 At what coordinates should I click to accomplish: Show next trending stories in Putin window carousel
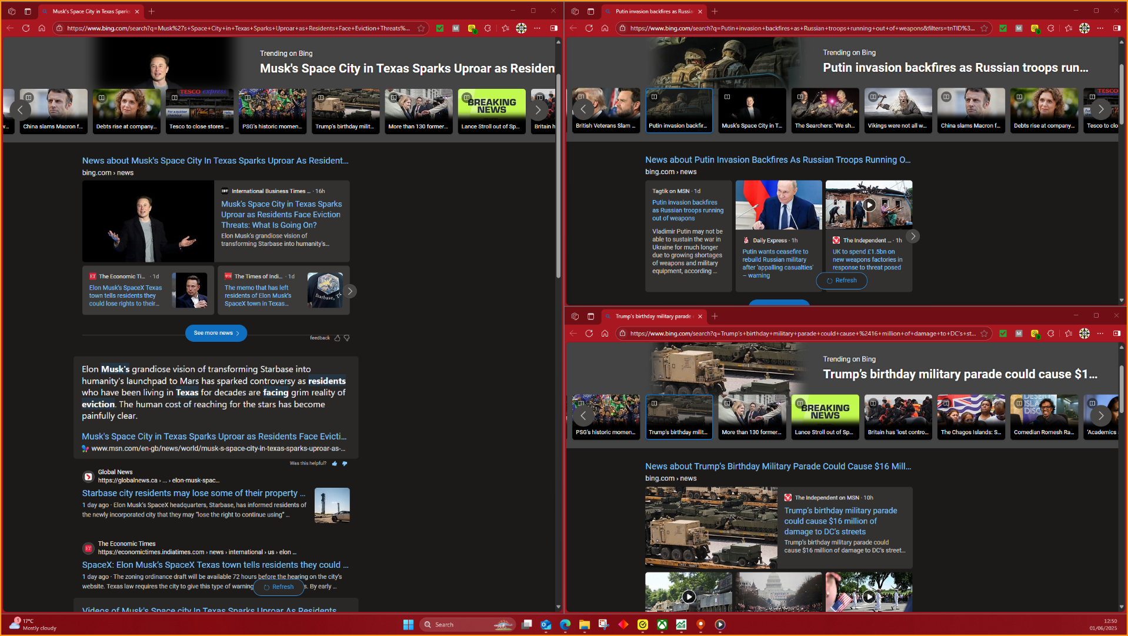click(x=1101, y=109)
